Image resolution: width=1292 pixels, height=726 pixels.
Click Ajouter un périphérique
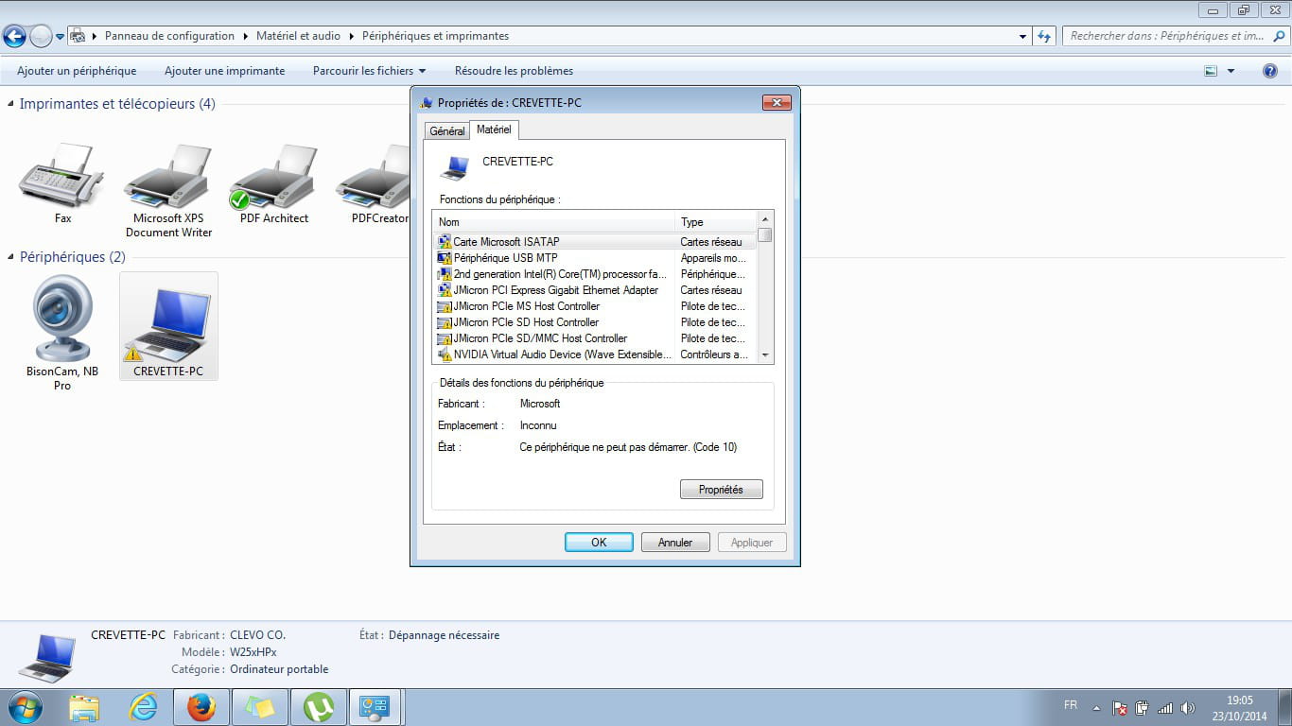click(x=77, y=71)
